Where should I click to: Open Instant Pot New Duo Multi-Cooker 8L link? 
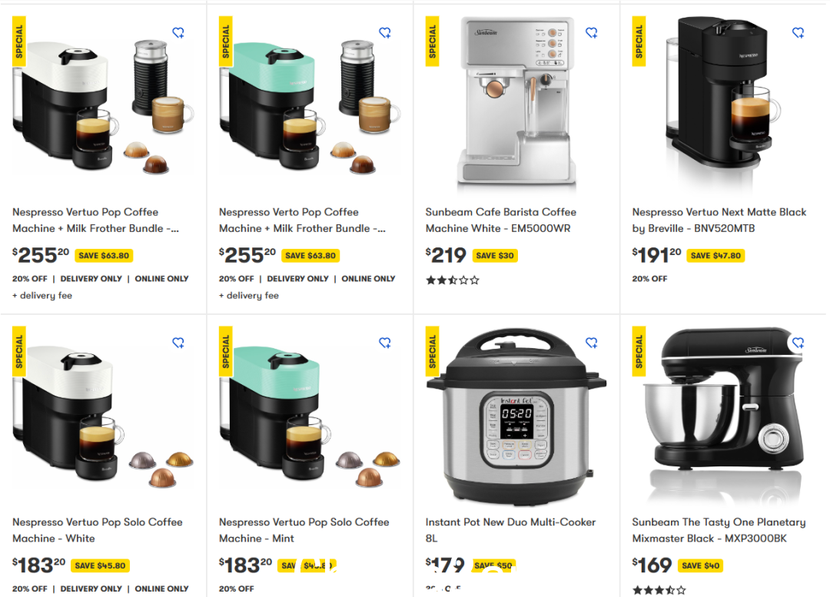(510, 530)
